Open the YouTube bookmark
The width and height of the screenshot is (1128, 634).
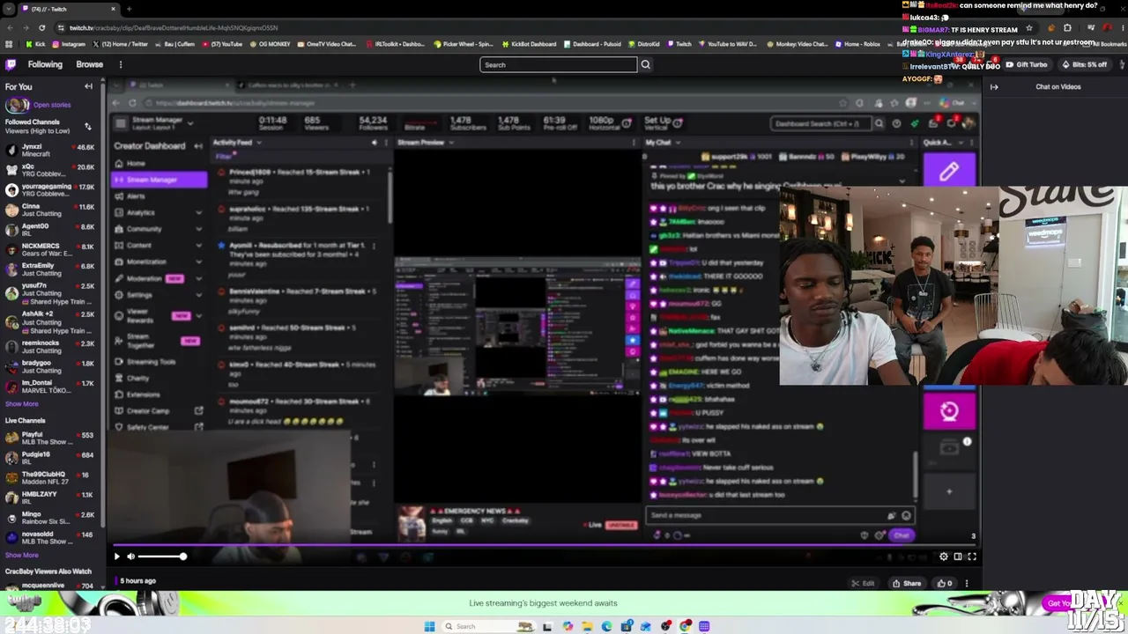222,44
